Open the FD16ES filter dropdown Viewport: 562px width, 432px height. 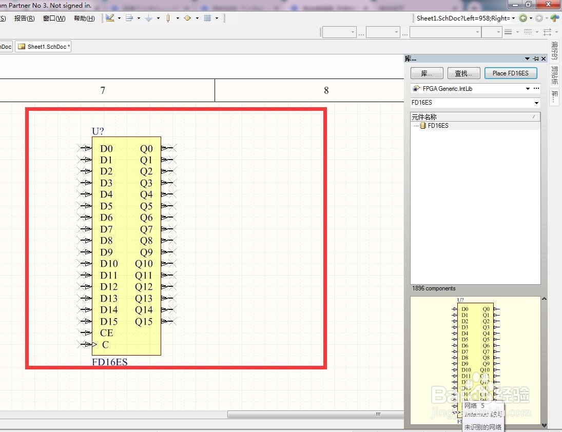(x=536, y=103)
